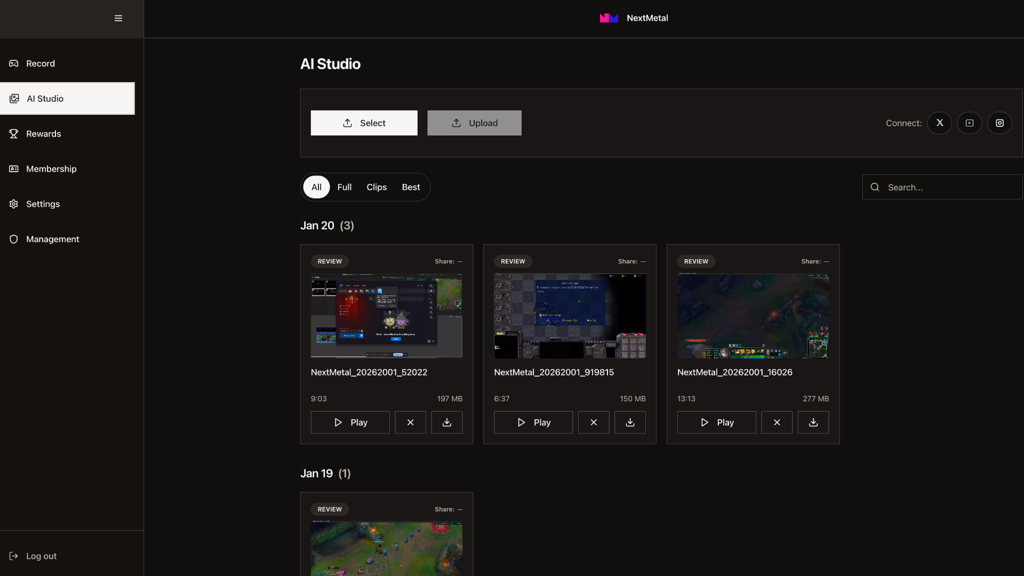Download NextMetal_20262001_52022 recording

click(446, 422)
